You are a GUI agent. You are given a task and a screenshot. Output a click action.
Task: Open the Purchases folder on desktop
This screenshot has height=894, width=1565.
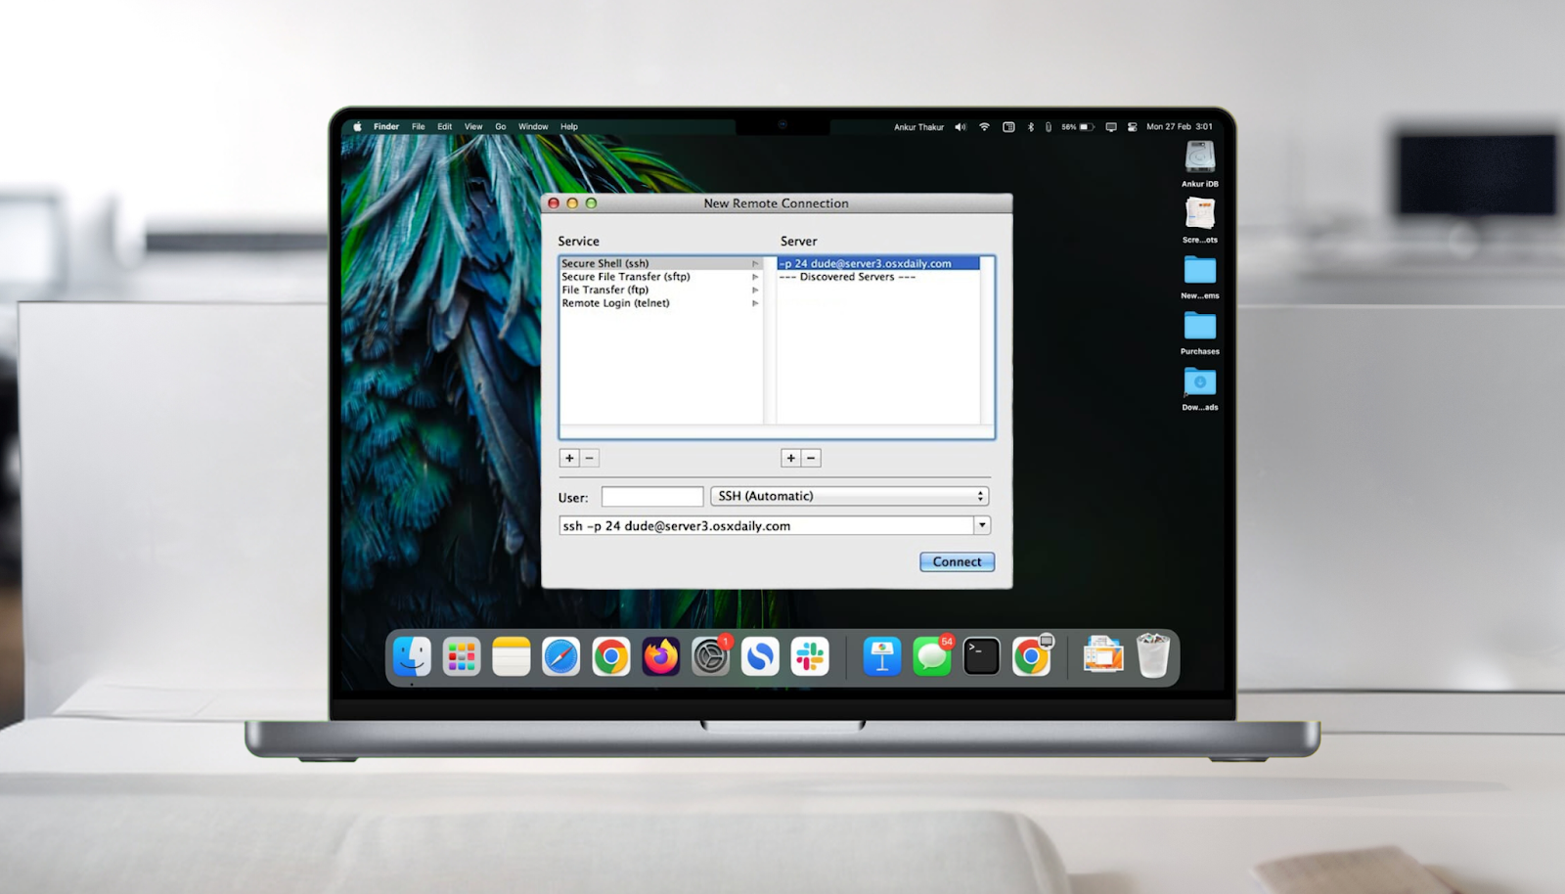(x=1199, y=330)
